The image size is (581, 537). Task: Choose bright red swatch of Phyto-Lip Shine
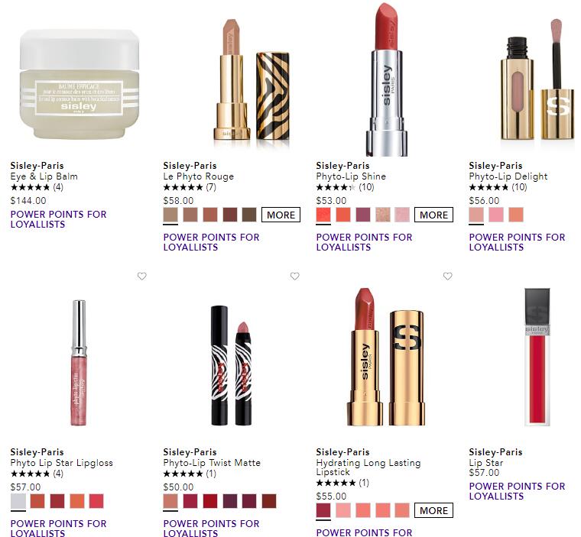[323, 215]
